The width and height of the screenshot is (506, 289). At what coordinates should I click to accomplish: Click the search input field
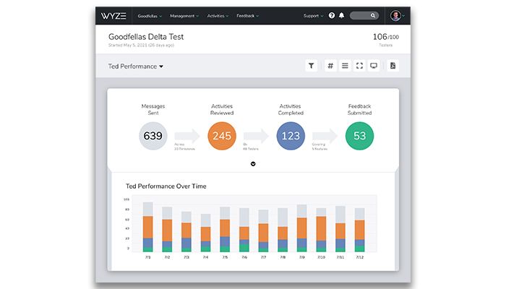tap(364, 15)
